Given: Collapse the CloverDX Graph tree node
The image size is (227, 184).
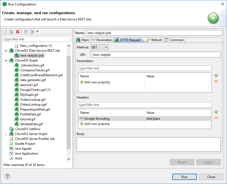Looking at the screenshot, I should click(x=6, y=60).
